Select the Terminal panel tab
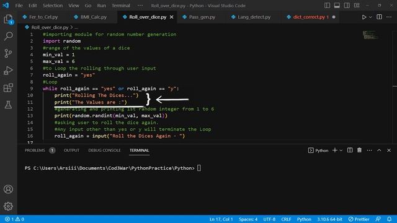The image size is (397, 223). [x=139, y=150]
